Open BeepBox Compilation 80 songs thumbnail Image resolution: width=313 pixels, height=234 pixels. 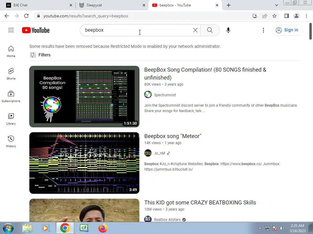coord(84,97)
